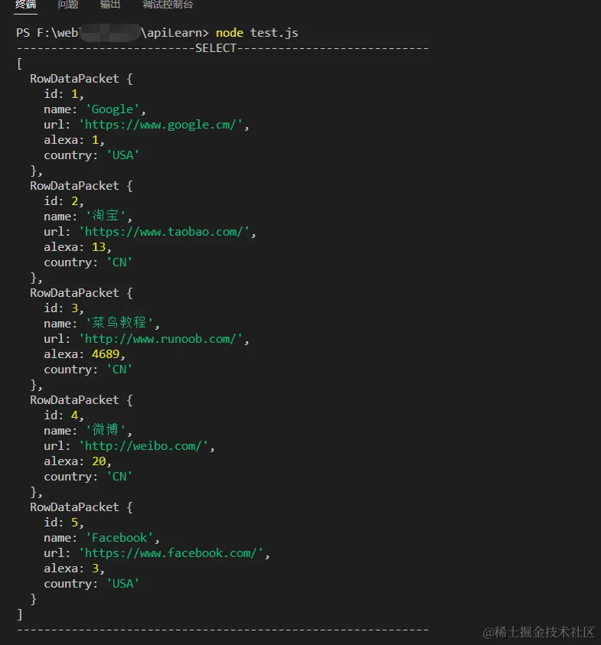Click the 'id: 2' line

point(64,200)
